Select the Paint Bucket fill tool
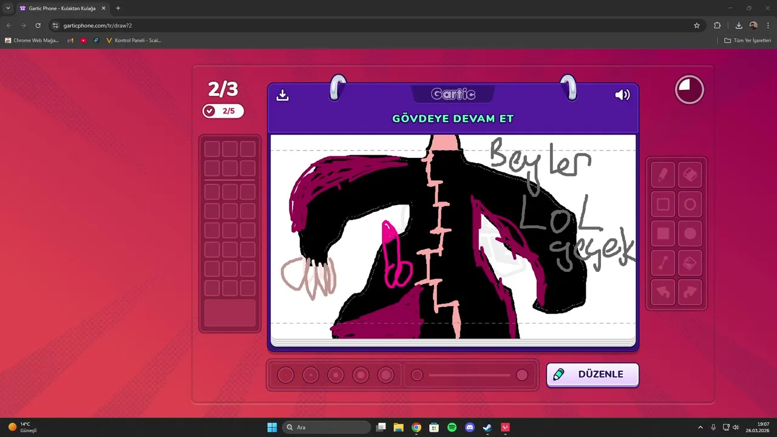The height and width of the screenshot is (437, 777). tap(690, 263)
